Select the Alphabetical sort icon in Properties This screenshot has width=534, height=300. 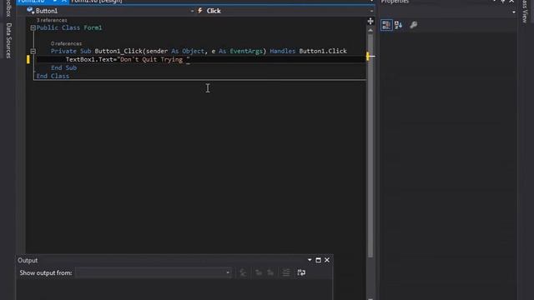(398, 25)
